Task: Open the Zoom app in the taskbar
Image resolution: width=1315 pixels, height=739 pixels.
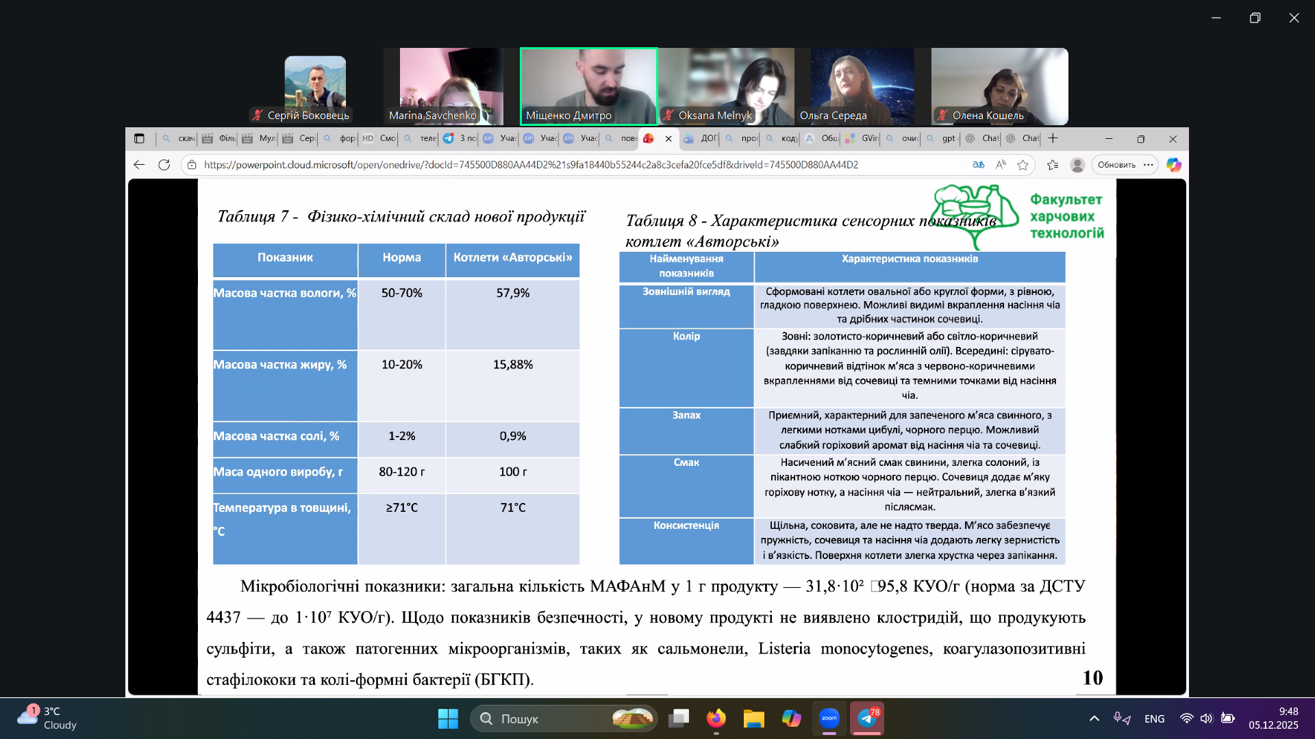Action: tap(829, 718)
